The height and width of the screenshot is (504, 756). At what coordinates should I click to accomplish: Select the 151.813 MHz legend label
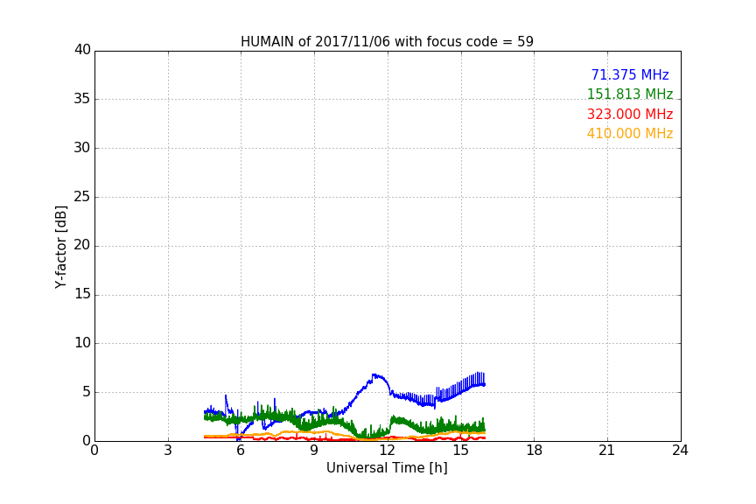click(630, 94)
